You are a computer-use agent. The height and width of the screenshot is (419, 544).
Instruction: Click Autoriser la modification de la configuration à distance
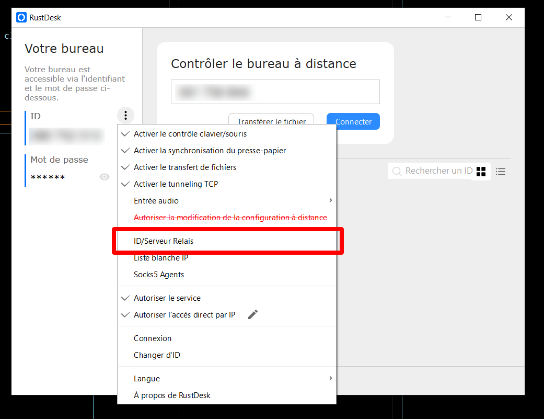(x=227, y=218)
